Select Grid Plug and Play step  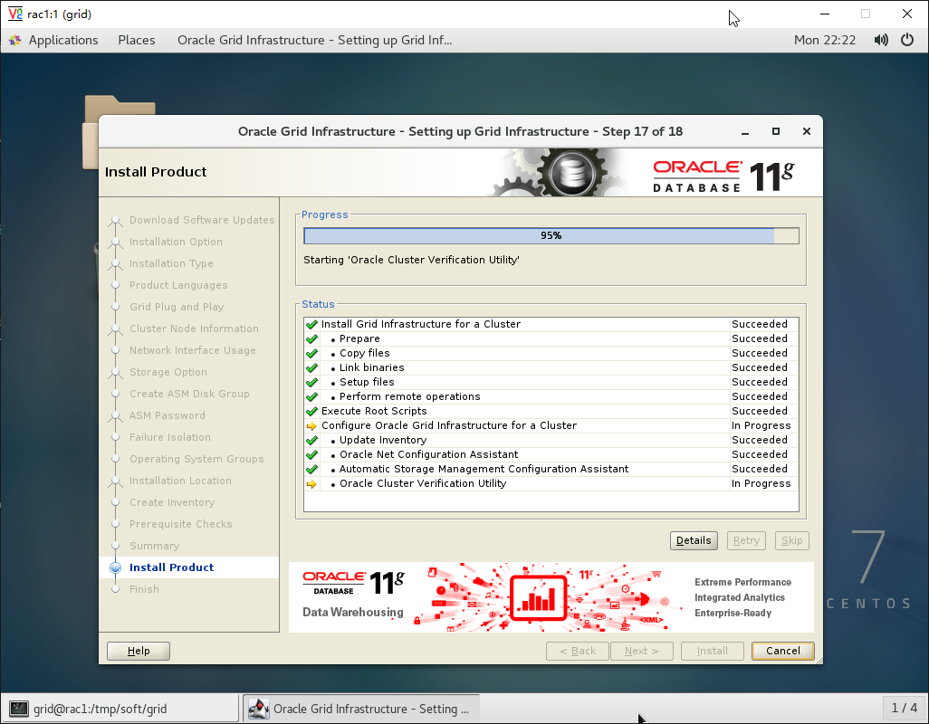(177, 307)
